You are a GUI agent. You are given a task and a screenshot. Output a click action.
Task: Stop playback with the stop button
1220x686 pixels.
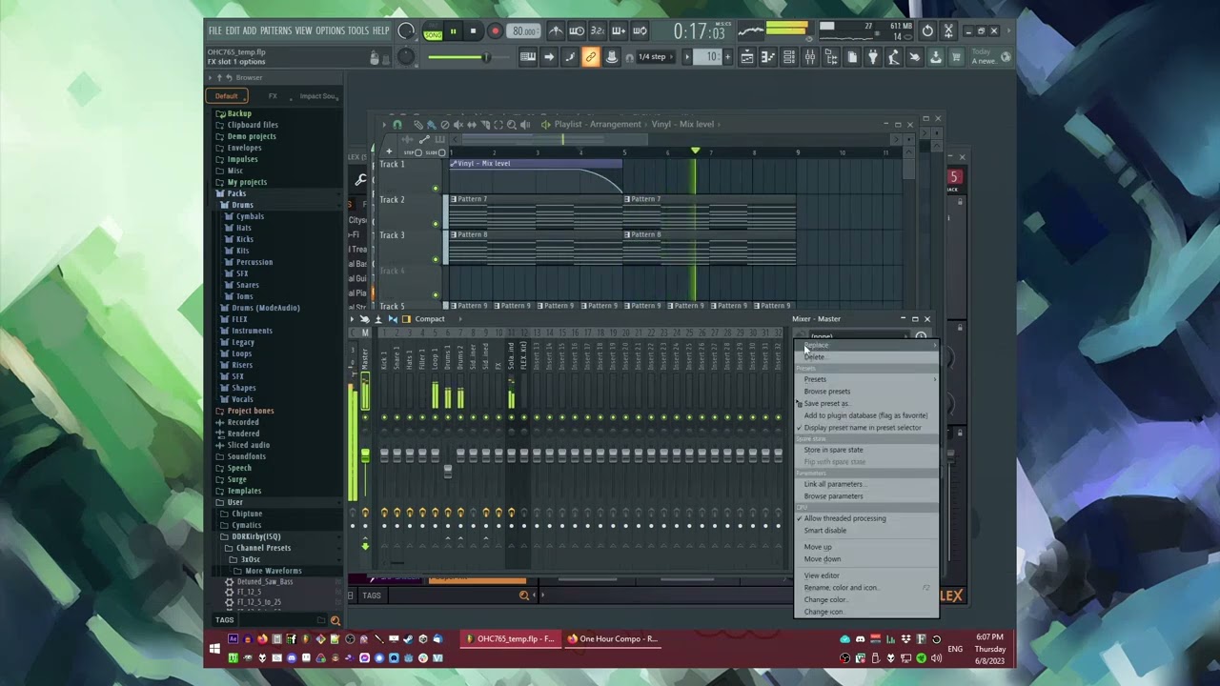tap(473, 31)
